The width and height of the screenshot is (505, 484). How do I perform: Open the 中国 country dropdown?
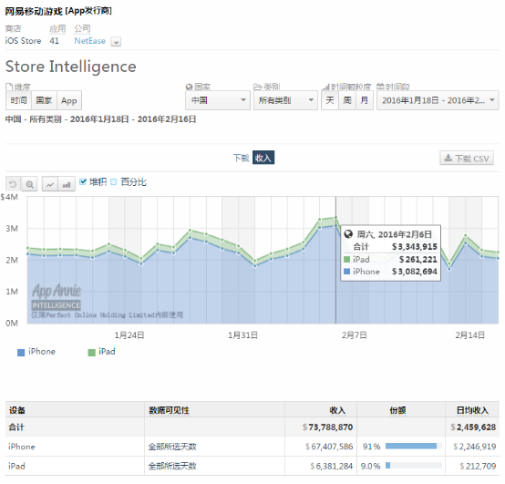pos(218,100)
